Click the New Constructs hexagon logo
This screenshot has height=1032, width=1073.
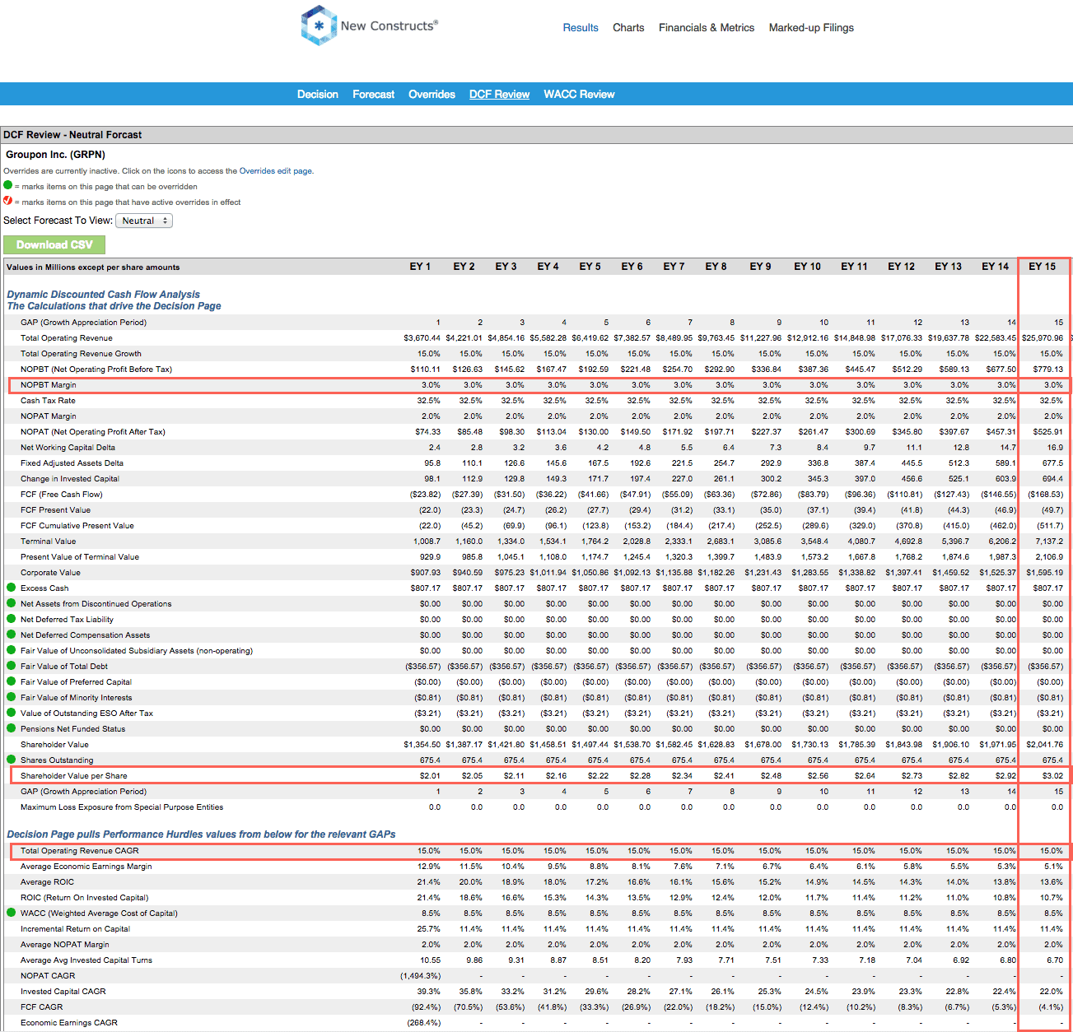pos(319,26)
